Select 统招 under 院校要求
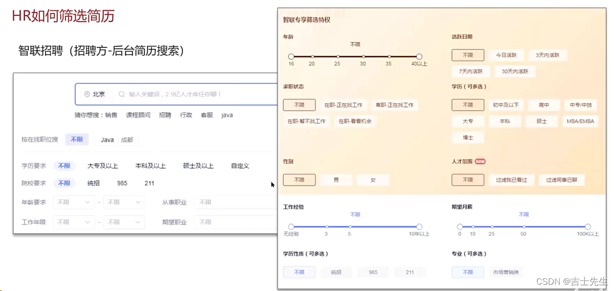The height and width of the screenshot is (291, 616). click(x=93, y=183)
